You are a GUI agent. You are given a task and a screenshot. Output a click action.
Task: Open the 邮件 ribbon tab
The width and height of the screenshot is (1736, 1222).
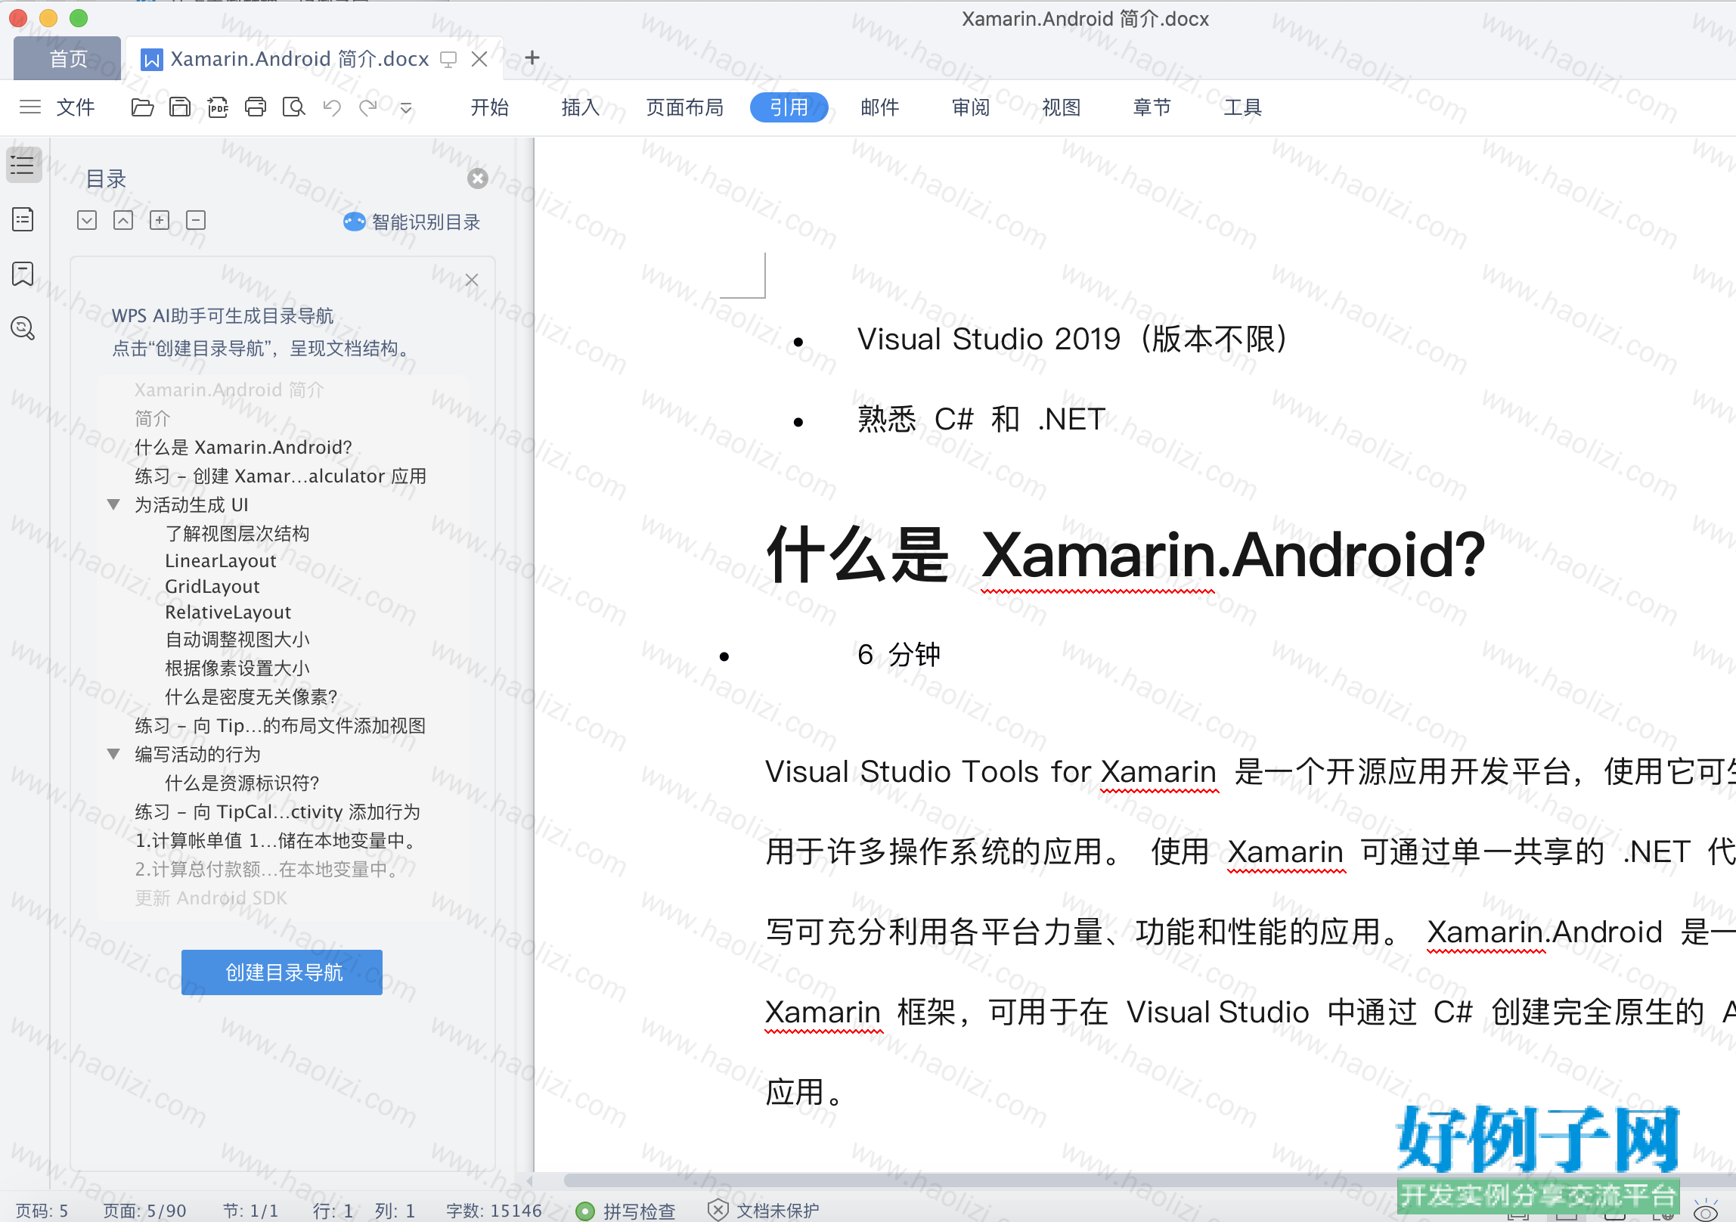[880, 107]
